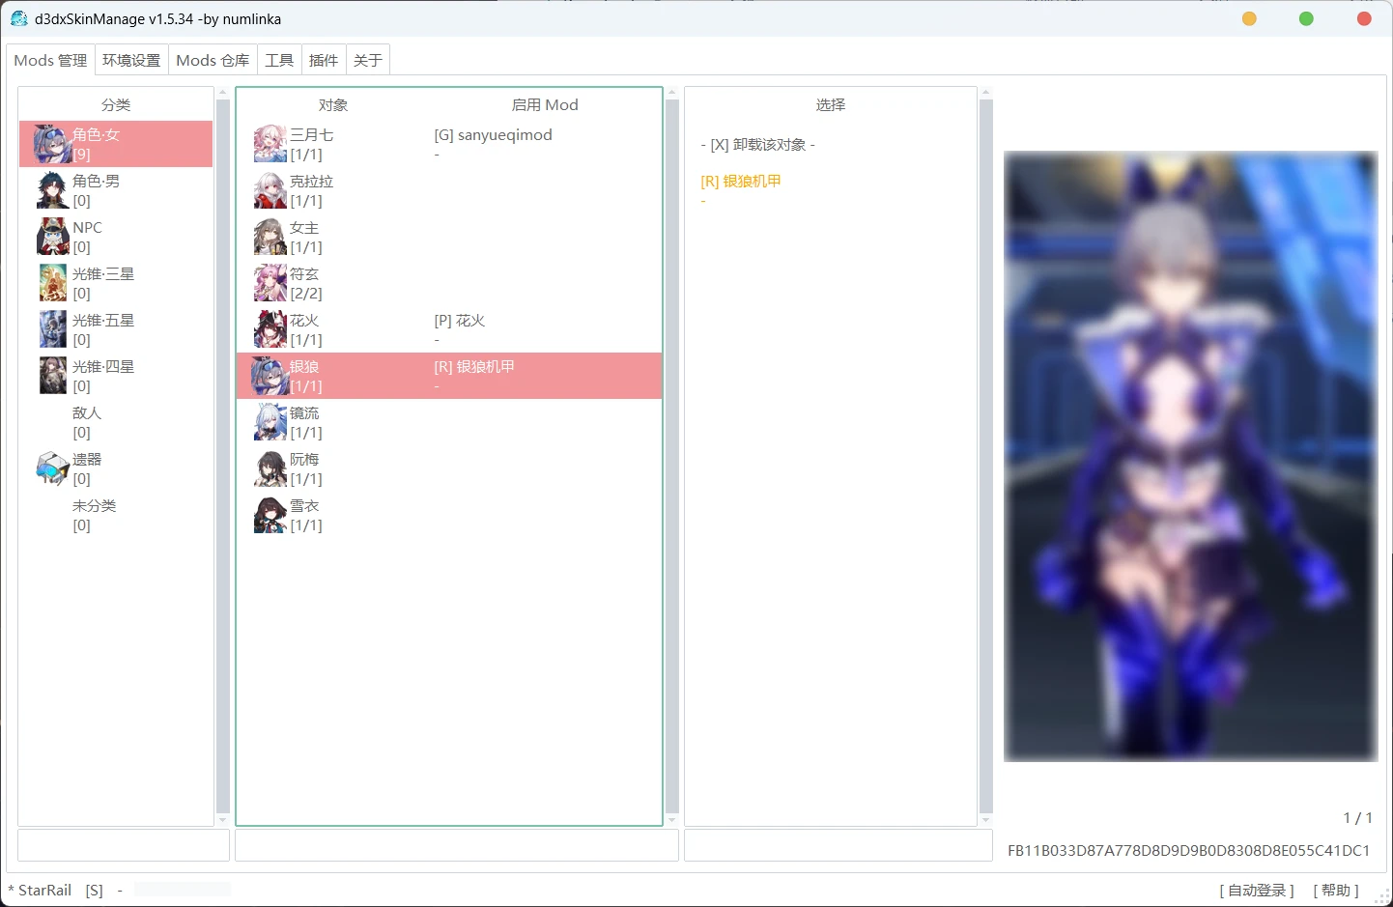Image resolution: width=1393 pixels, height=907 pixels.
Task: Select the [X] 卸载该对象 option
Action: click(757, 145)
